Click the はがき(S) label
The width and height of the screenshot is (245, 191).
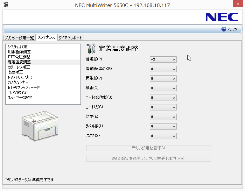(x=93, y=136)
